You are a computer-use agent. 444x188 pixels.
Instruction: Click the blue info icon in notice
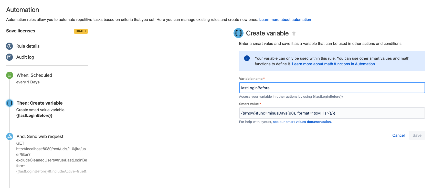tap(247, 58)
